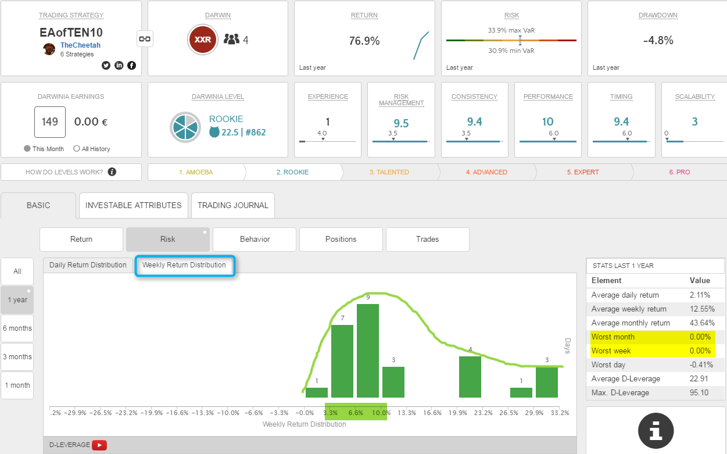Click the chain link icon
The image size is (727, 454).
tap(144, 39)
